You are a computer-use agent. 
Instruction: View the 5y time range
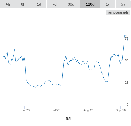[x=123, y=4]
